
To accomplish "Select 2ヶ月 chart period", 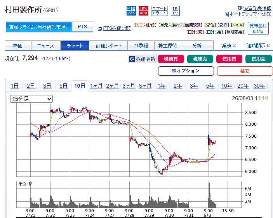I will [x=113, y=86].
